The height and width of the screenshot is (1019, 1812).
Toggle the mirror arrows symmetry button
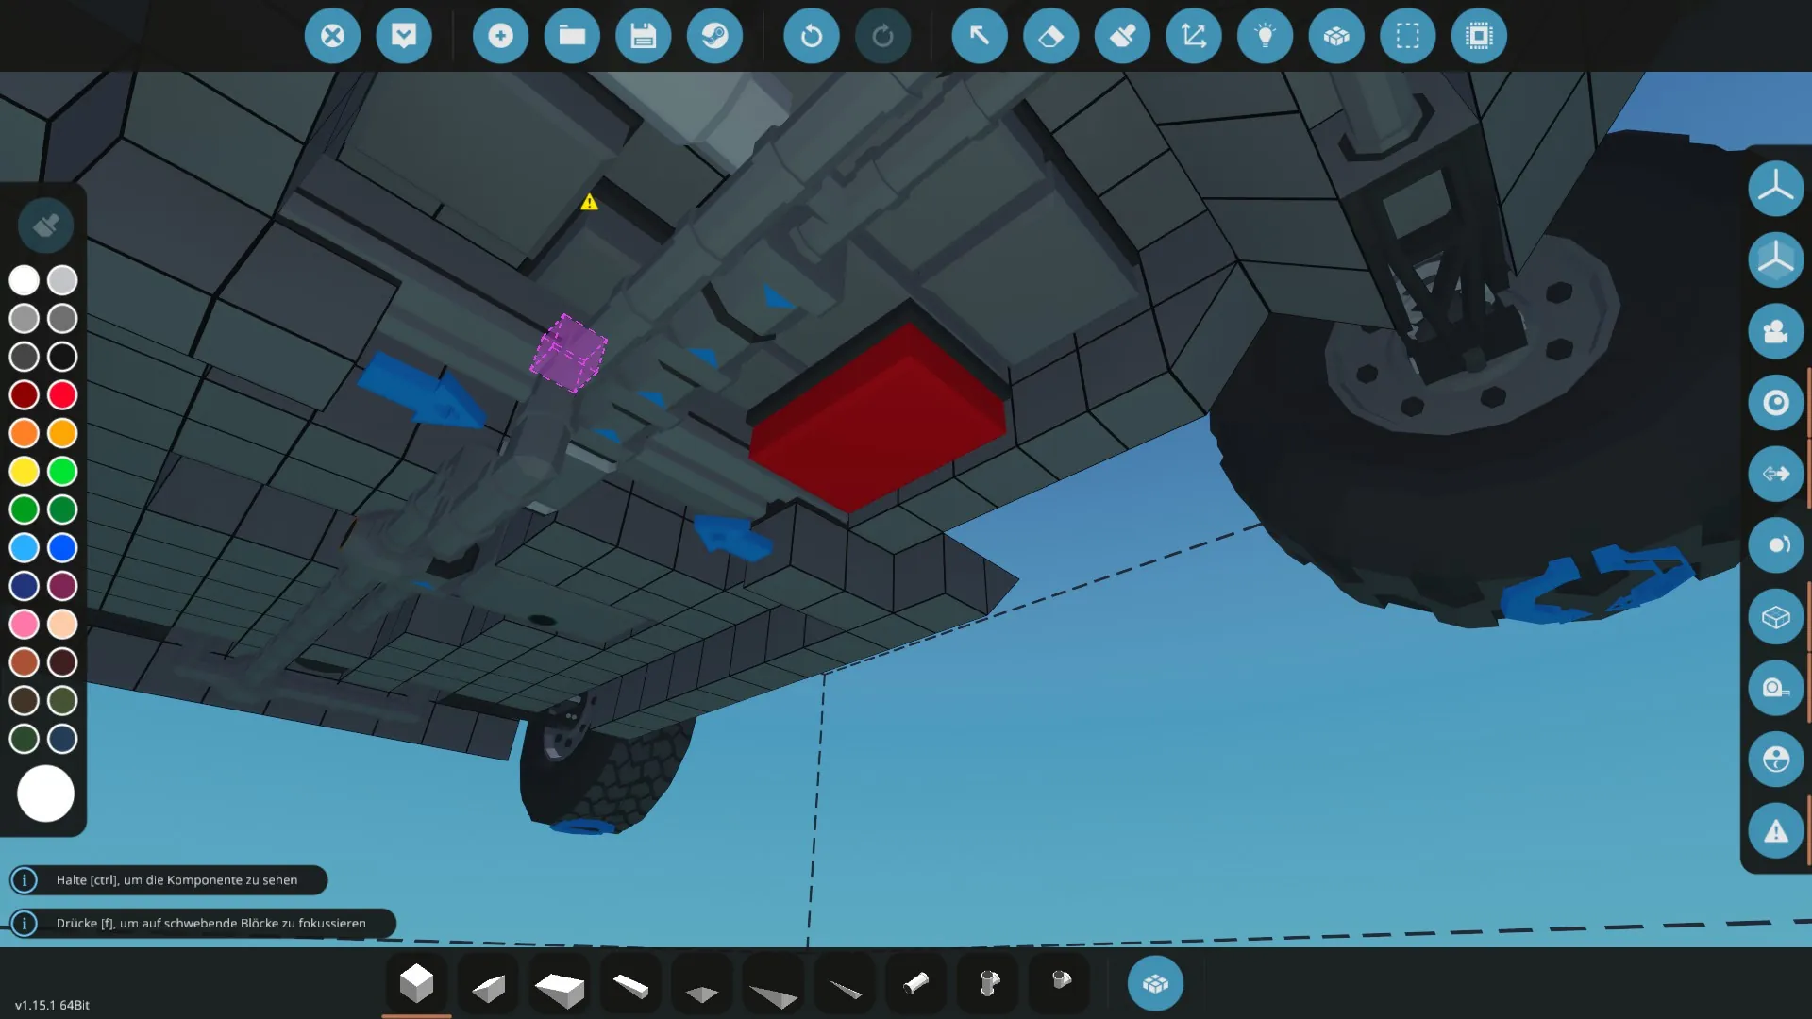[x=1775, y=474]
